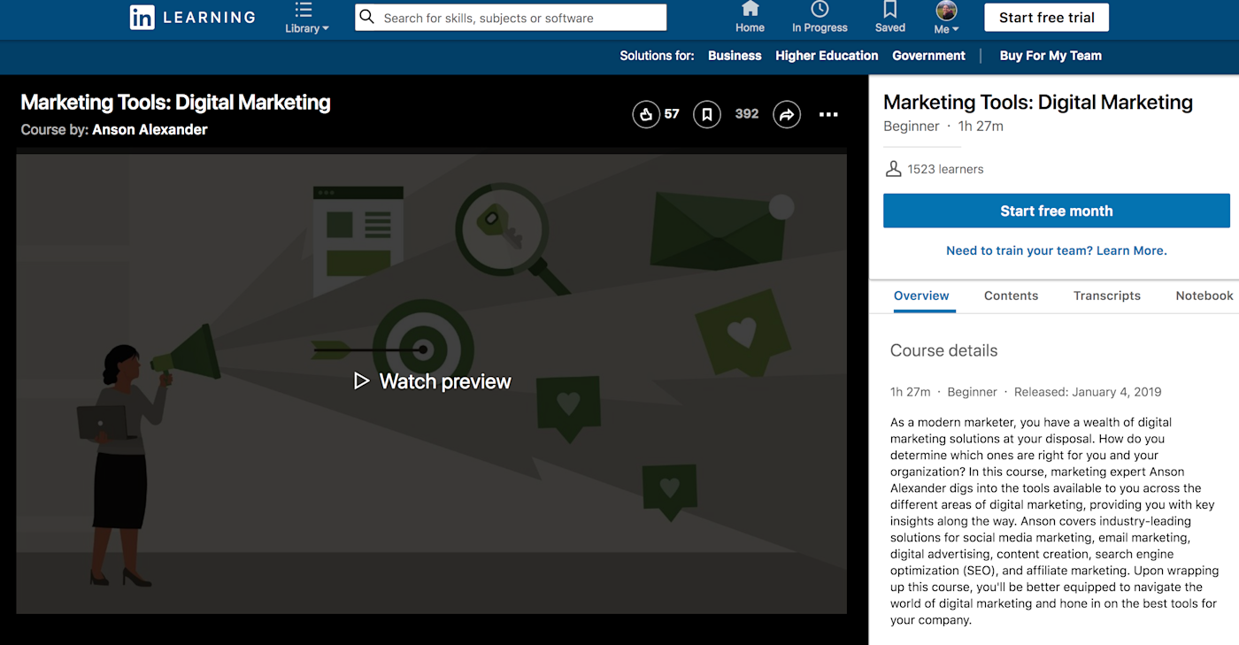Switch to the Notebook tab
The width and height of the screenshot is (1239, 645).
click(x=1204, y=296)
